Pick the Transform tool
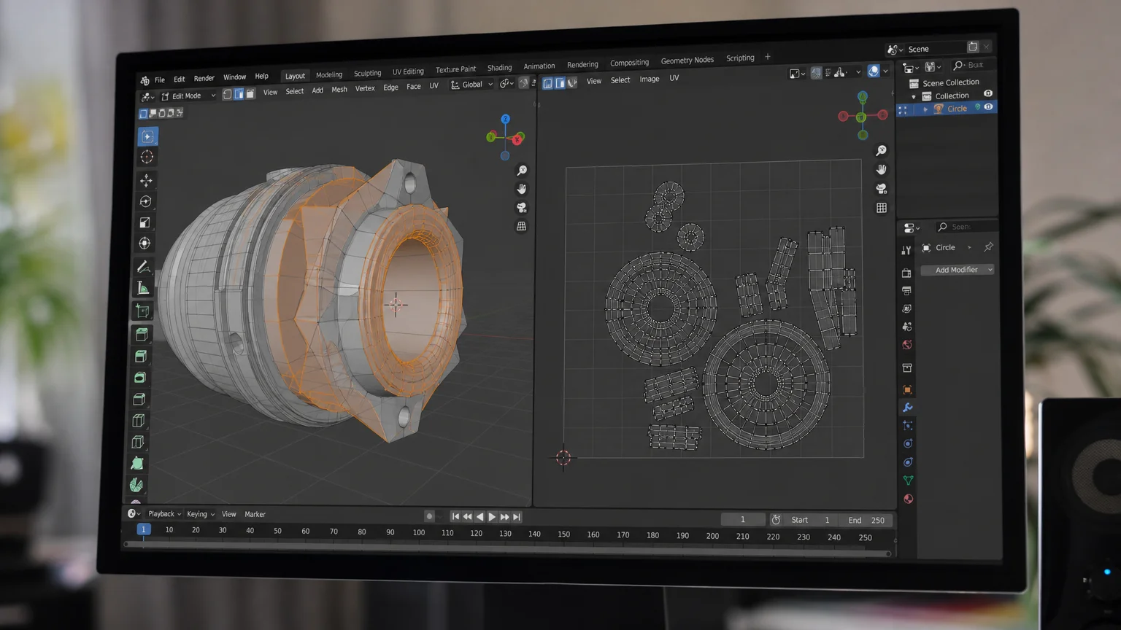The width and height of the screenshot is (1121, 630). click(x=144, y=244)
